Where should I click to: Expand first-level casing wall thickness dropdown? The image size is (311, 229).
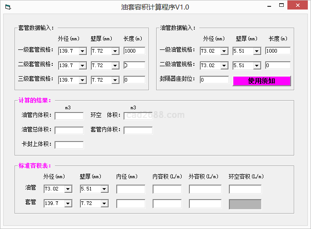(115, 51)
